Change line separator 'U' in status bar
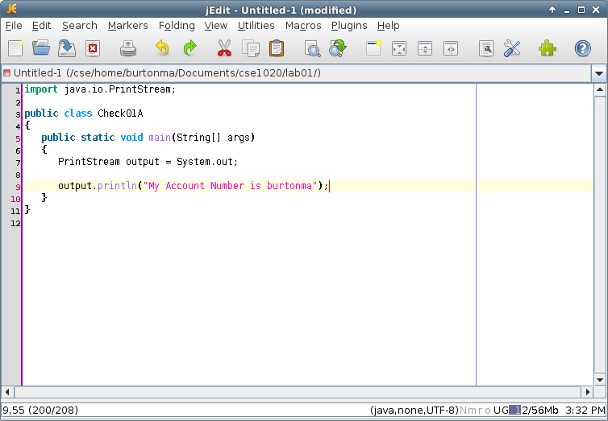The height and width of the screenshot is (421, 608). point(497,411)
